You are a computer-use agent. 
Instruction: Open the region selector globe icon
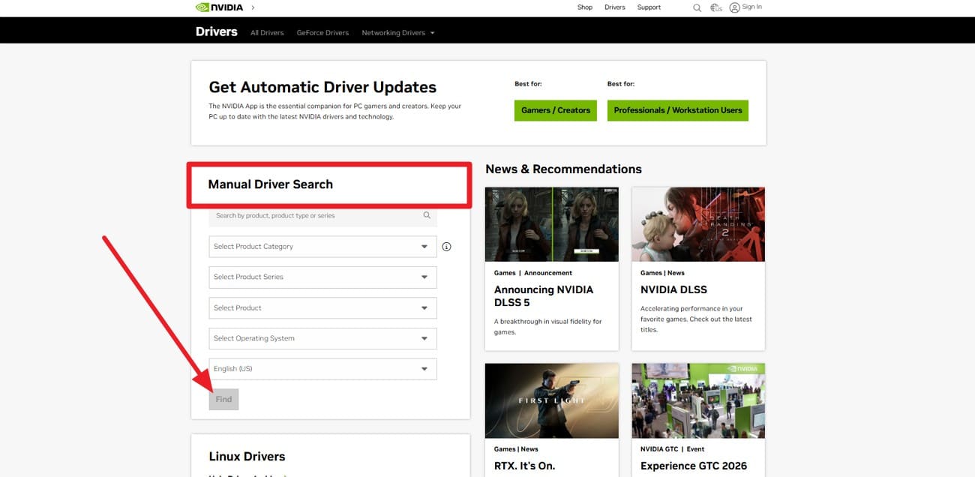pos(715,7)
